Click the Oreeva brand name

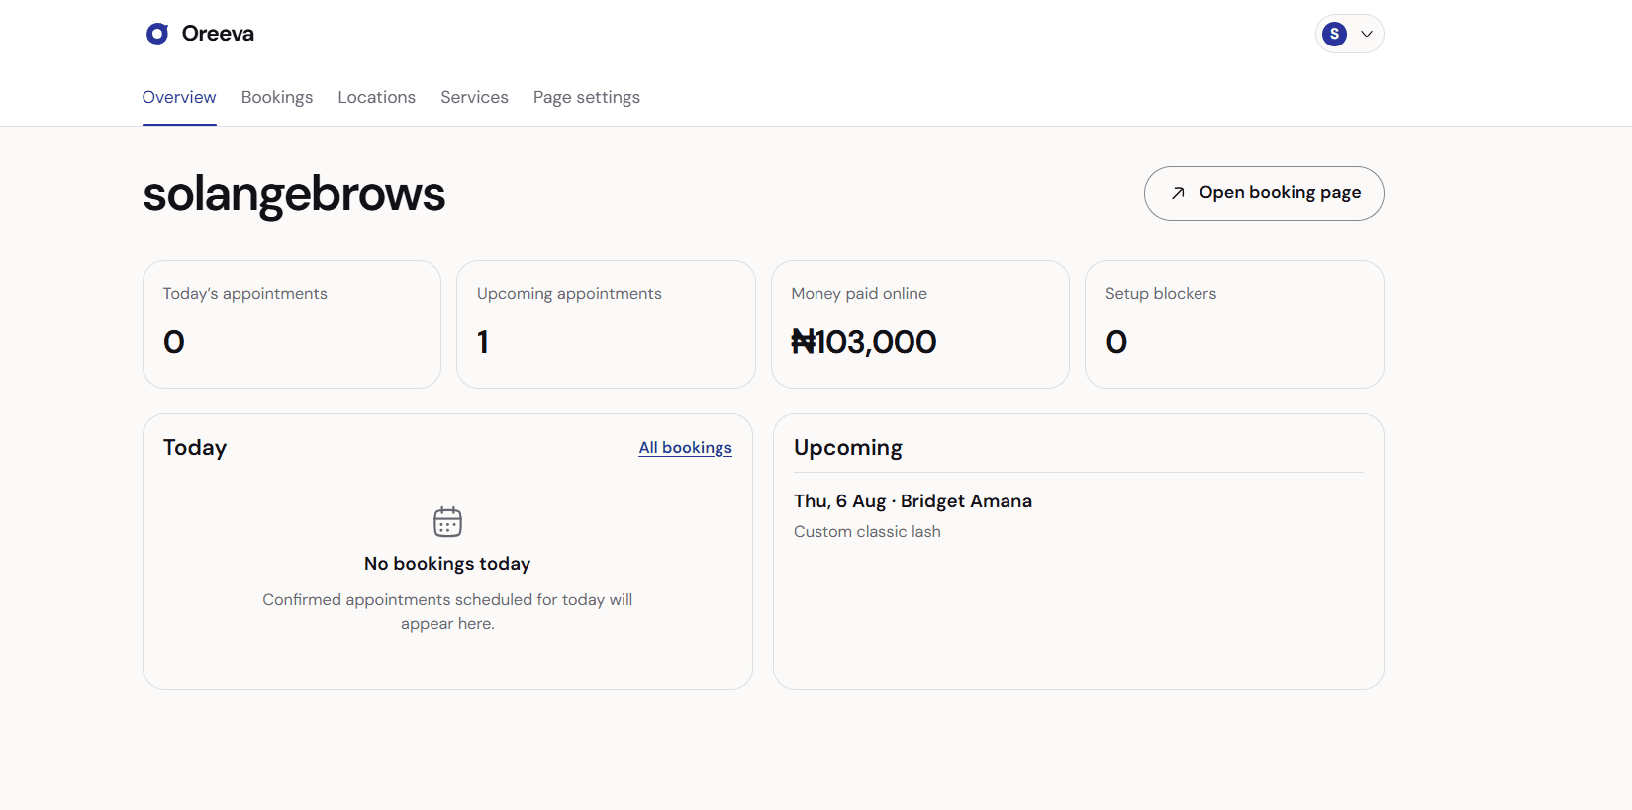(218, 34)
